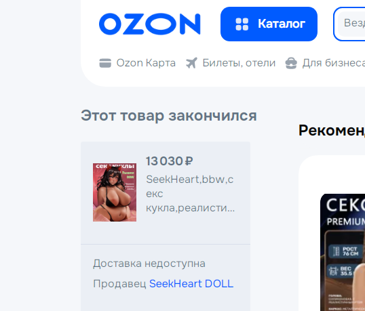Click the Рекомендуем section heading
Viewport: 365px width, 311px height.
(332, 130)
